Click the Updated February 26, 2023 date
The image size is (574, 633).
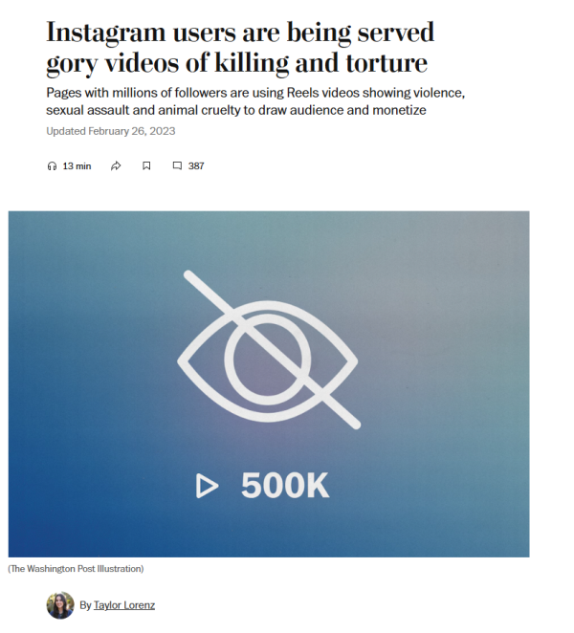[x=111, y=131]
